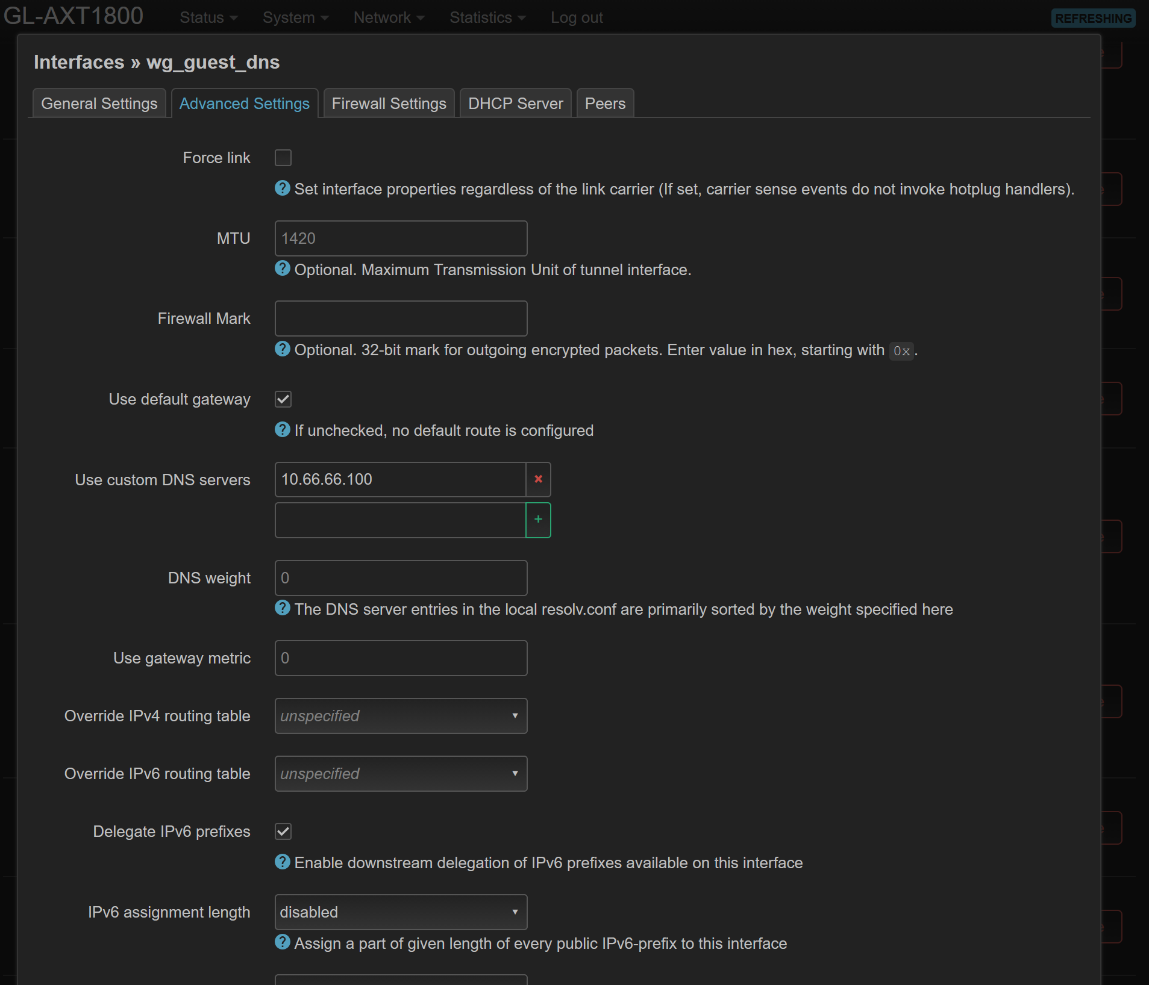Click the help icon under Use default gateway
Screen dimensions: 1149x985
coord(282,430)
